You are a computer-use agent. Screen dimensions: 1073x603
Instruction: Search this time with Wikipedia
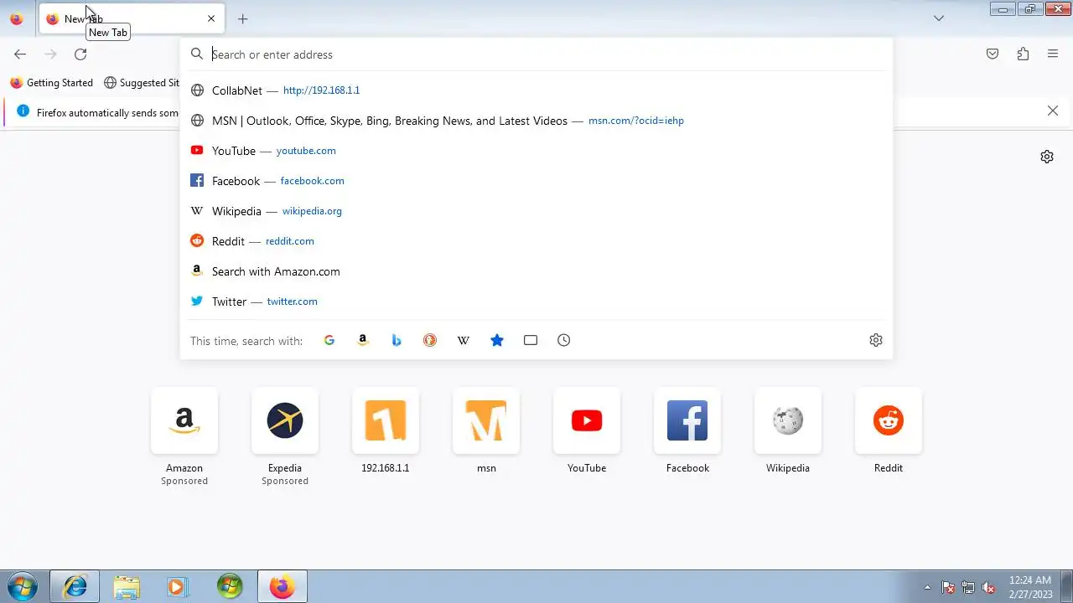[x=464, y=340]
